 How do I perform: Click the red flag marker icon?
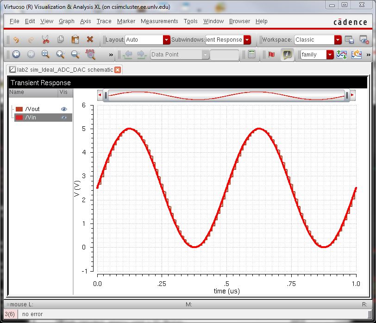tap(272, 55)
